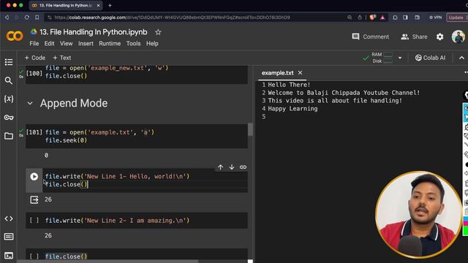Select the browser tab 13. File Handling In Python

[66, 5]
